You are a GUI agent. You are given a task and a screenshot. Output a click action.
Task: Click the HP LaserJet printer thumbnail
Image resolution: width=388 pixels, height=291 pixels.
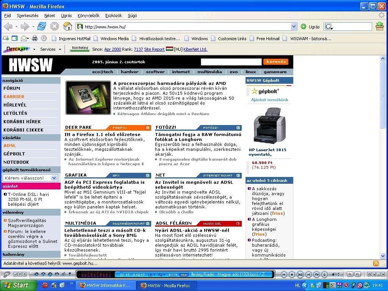click(x=269, y=125)
